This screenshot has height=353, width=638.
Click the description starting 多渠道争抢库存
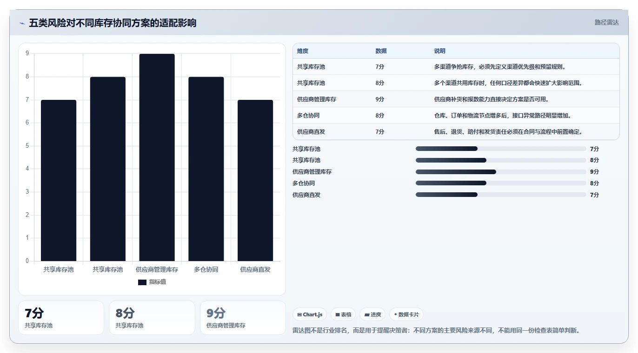point(500,67)
